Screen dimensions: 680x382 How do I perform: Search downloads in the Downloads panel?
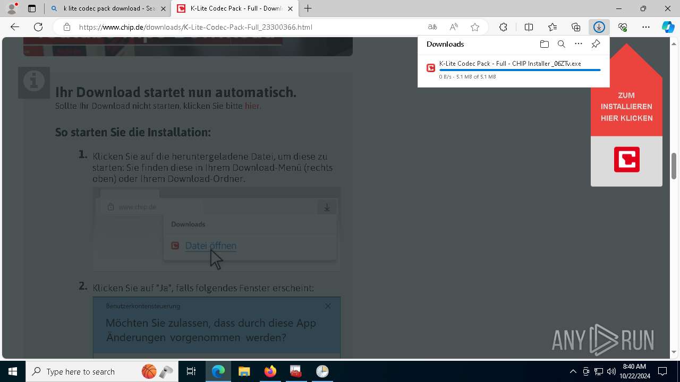tap(562, 44)
